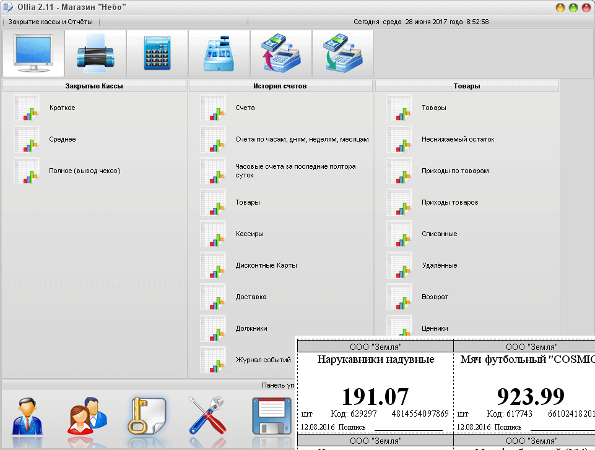Click the chart icon beside Журнал событий
This screenshot has width=595, height=450.
pos(213,360)
